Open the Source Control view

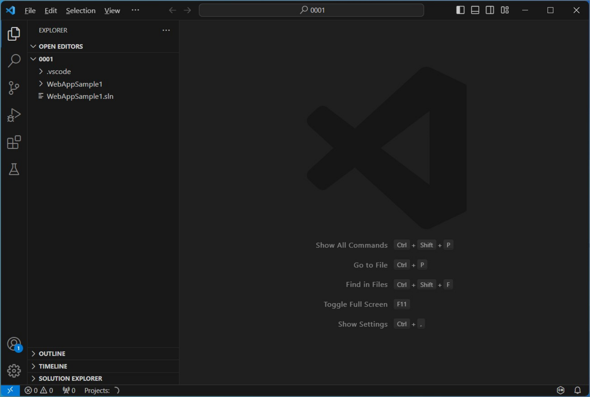click(14, 88)
